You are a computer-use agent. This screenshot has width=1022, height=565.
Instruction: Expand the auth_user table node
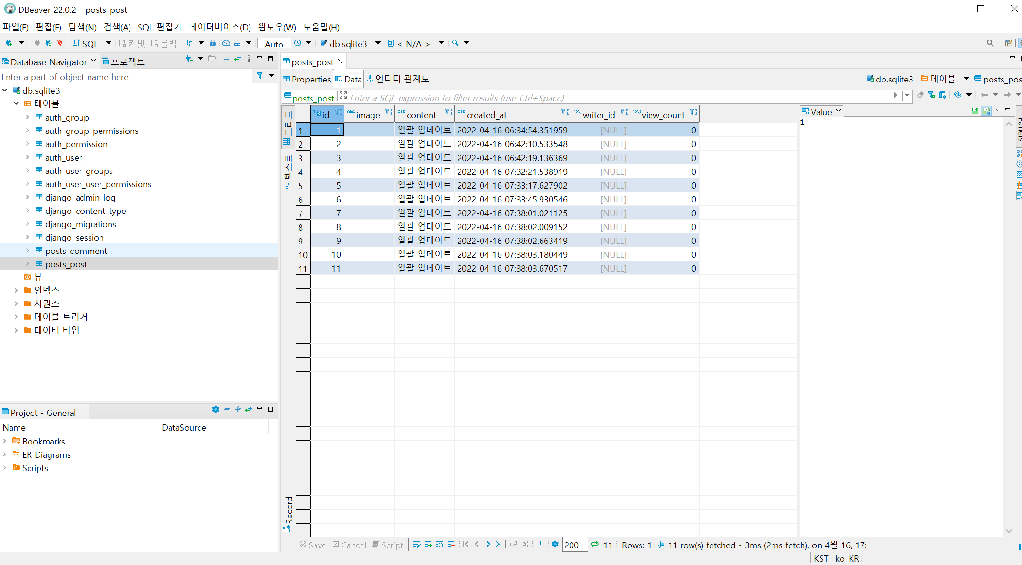tap(27, 157)
